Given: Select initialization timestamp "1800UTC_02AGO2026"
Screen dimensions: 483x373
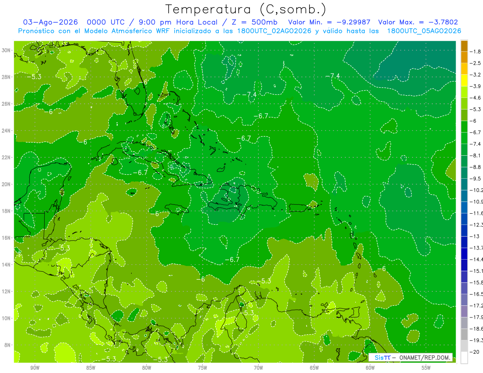Looking at the screenshot, I should 275,31.
